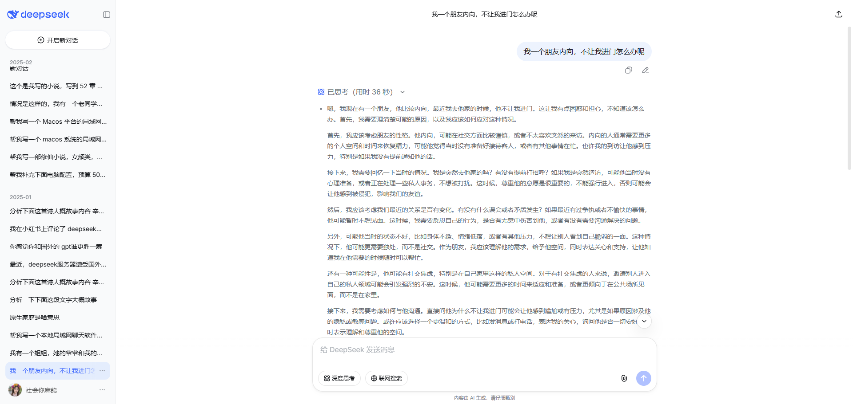The width and height of the screenshot is (853, 404).
Task: Send the message with the arrow button
Action: (x=643, y=378)
